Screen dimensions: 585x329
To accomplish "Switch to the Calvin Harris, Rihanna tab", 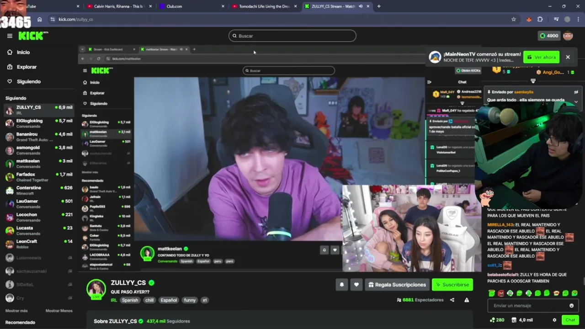I will (119, 6).
